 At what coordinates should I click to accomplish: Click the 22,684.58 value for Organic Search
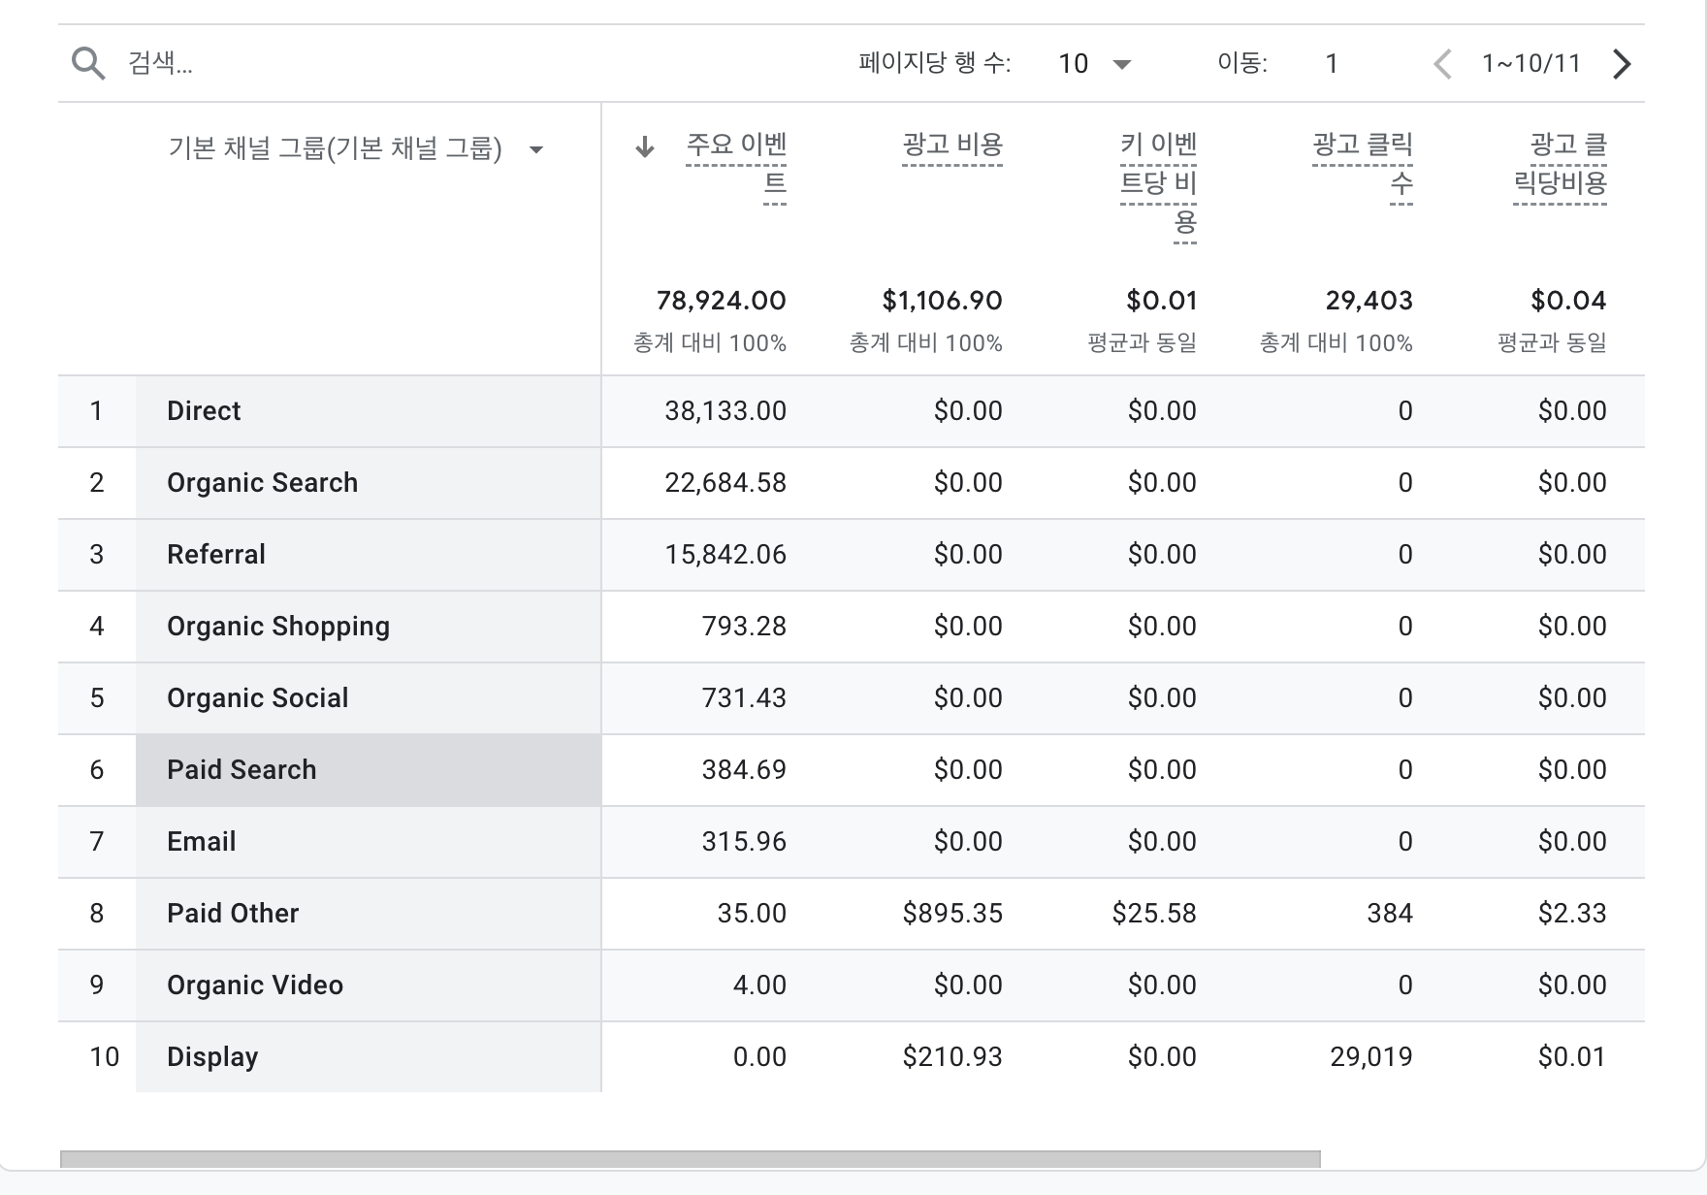pos(725,483)
